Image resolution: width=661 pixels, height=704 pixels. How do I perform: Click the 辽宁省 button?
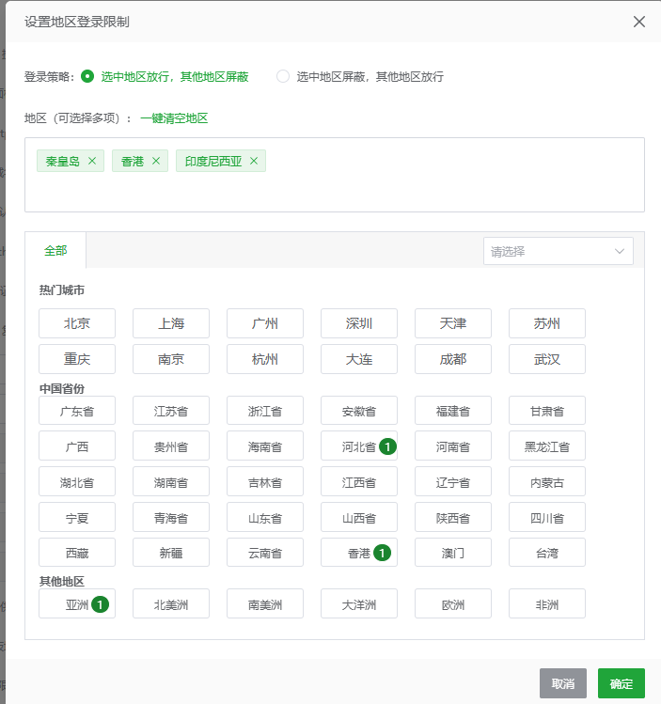(453, 482)
